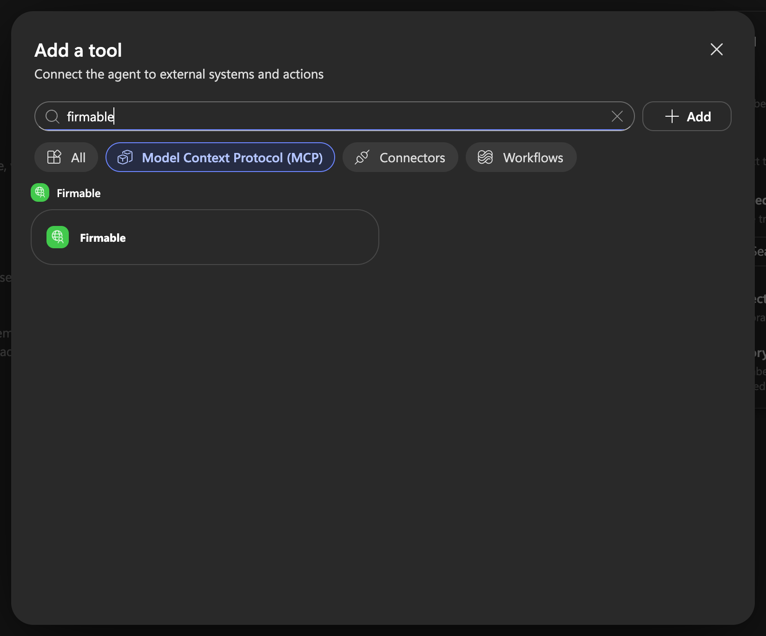Click the cube icon on MCP tab
The width and height of the screenshot is (766, 636).
(125, 157)
